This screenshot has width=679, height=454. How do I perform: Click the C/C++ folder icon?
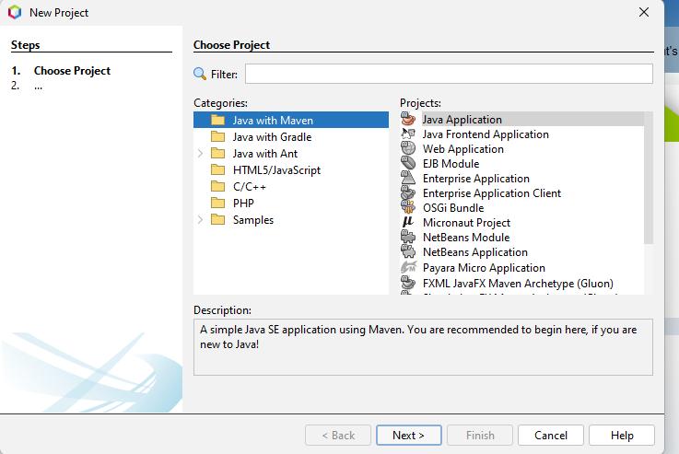217,187
